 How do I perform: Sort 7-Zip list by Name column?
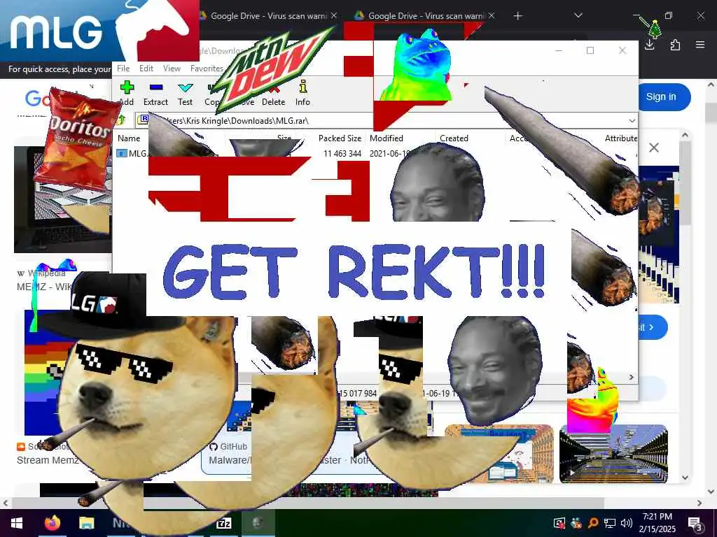click(129, 138)
